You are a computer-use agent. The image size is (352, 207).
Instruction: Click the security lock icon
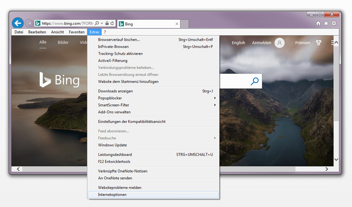tap(107, 23)
